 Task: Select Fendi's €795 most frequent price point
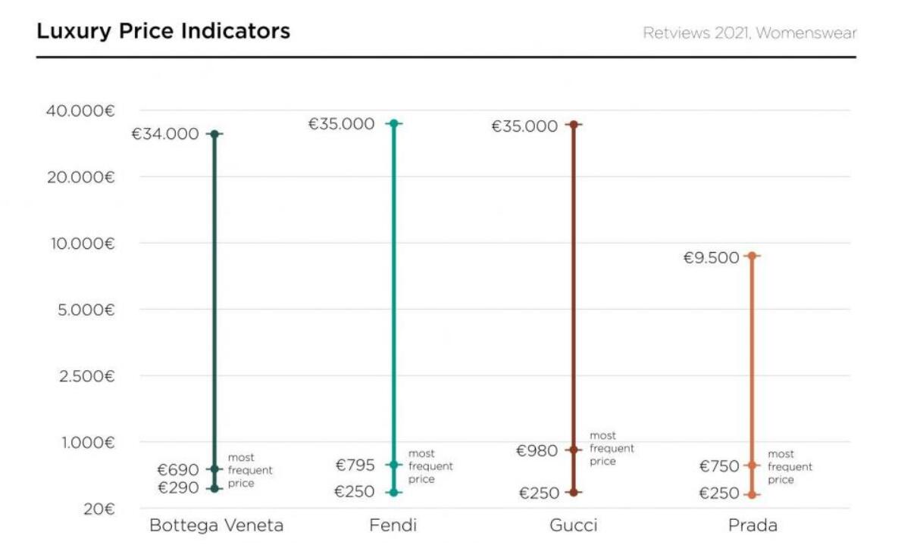[x=393, y=465]
